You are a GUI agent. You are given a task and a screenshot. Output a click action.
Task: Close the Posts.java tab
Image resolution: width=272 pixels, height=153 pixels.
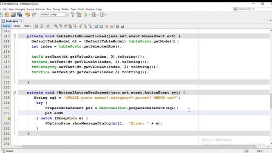click(x=21, y=21)
